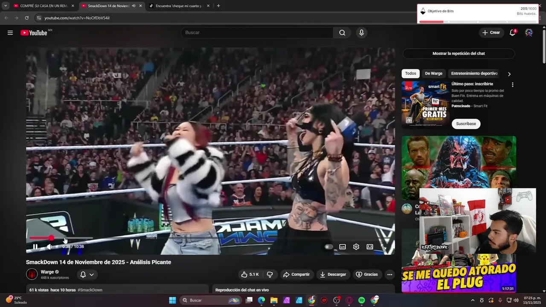Open the Smart Fit ad options menu
546x307 pixels.
pos(512,85)
